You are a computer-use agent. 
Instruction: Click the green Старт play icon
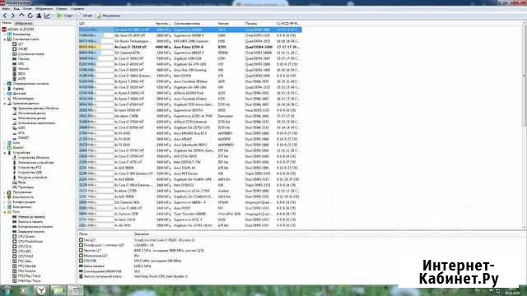pyautogui.click(x=59, y=16)
